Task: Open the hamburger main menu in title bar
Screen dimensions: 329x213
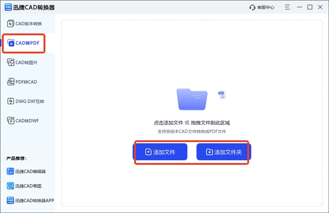Action: [287, 7]
